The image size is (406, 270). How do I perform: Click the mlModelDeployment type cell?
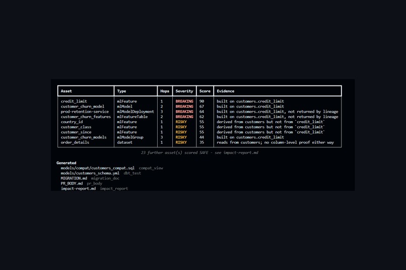coord(136,112)
